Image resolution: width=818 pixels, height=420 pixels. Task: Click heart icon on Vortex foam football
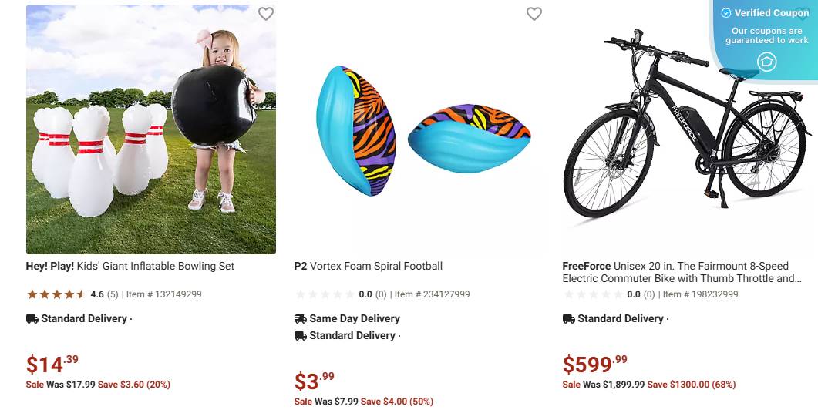pos(534,14)
